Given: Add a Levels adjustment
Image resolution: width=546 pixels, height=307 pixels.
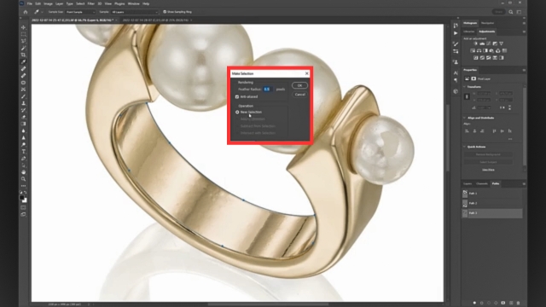Looking at the screenshot, I should point(482,43).
